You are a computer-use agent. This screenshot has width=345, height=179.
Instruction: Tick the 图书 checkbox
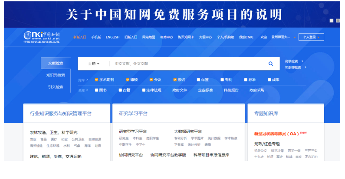point(97,90)
